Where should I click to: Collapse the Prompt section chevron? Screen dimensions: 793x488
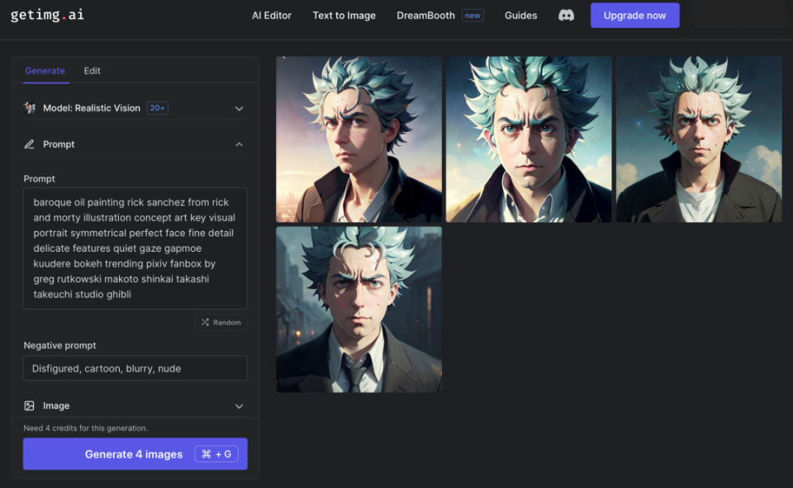click(240, 145)
